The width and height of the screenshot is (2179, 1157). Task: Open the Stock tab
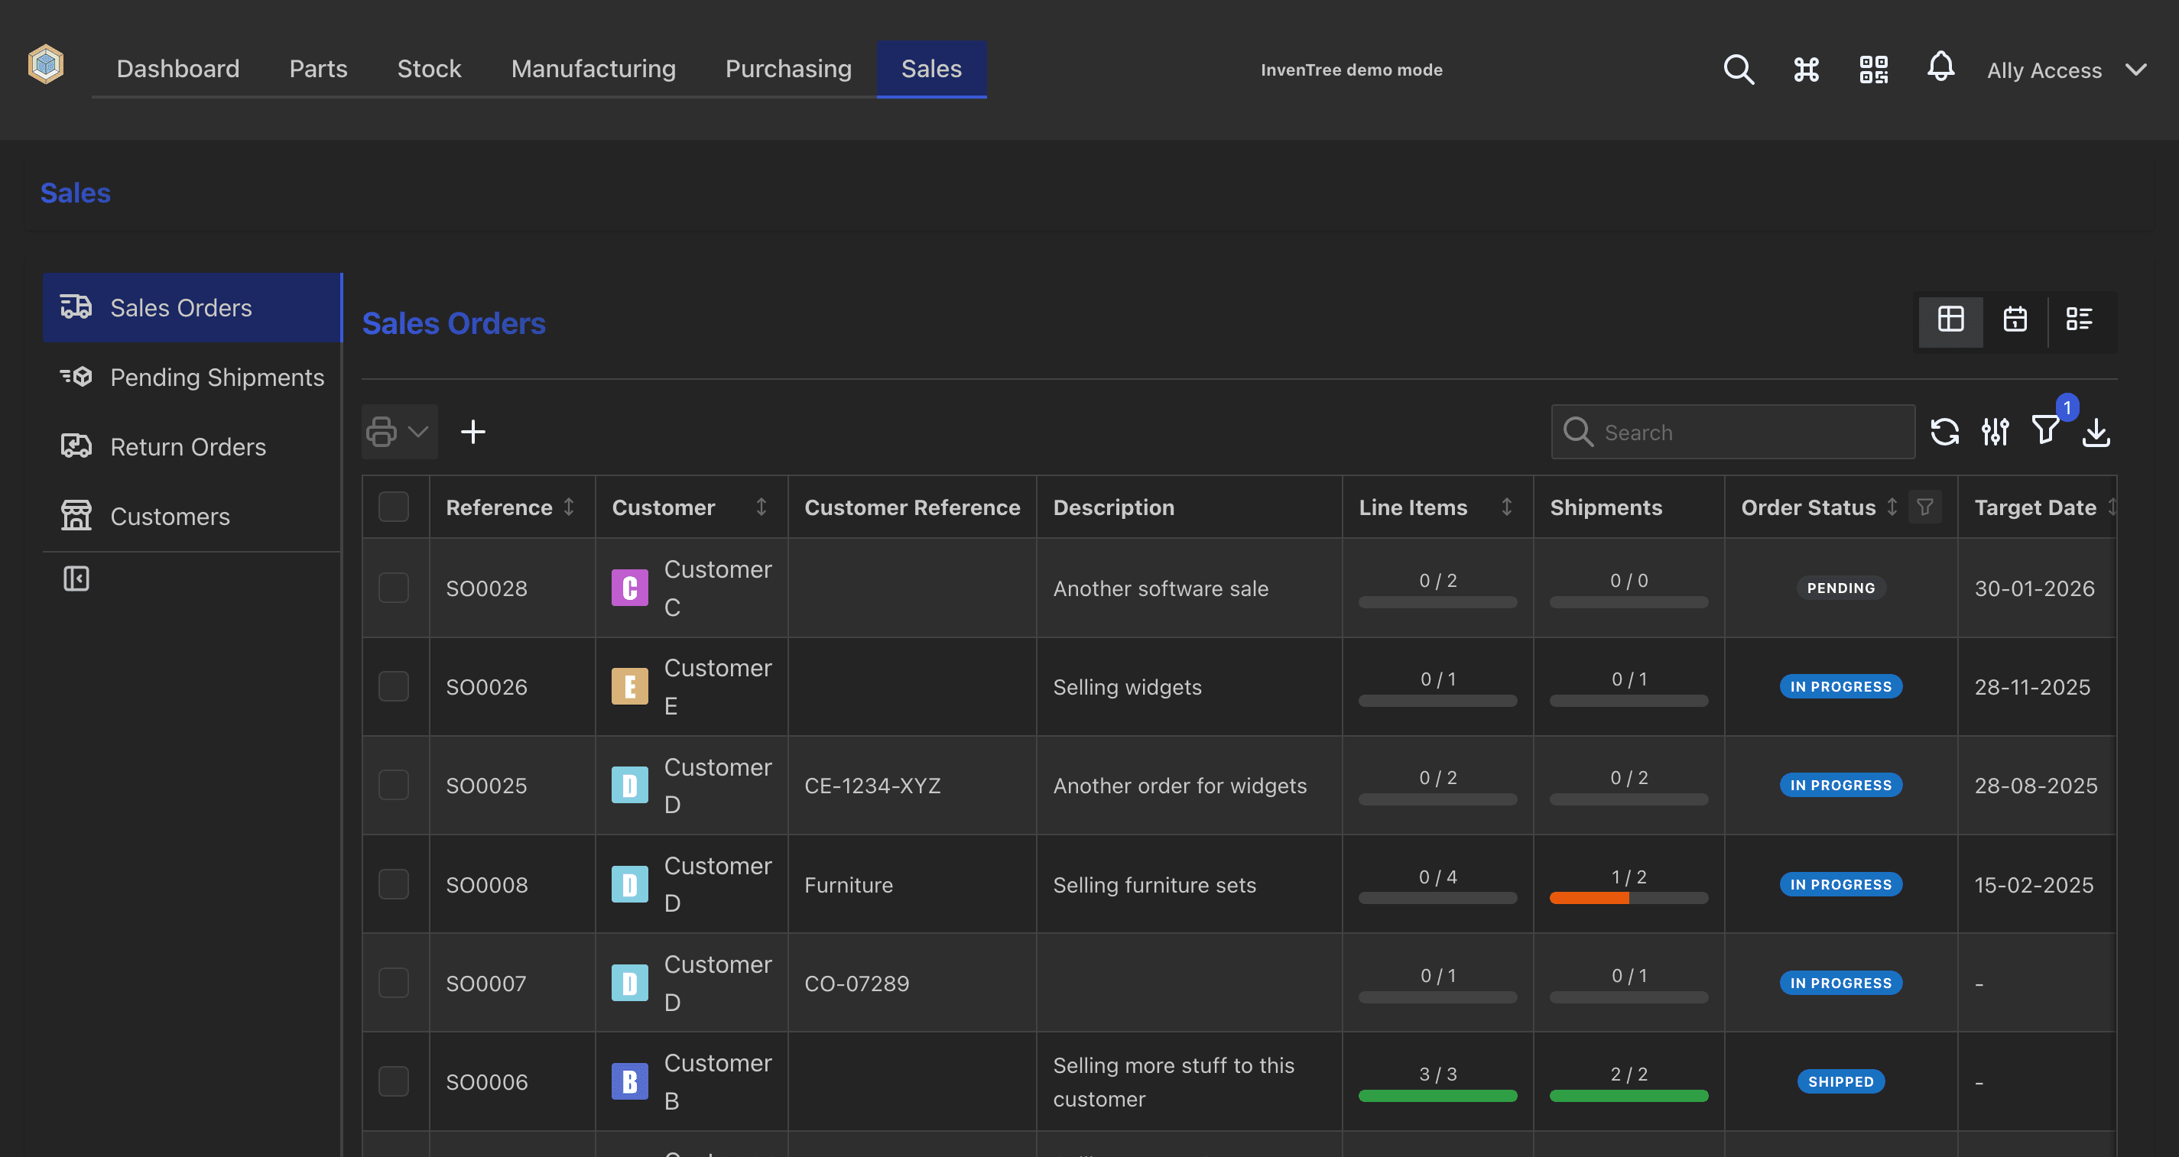click(x=429, y=69)
